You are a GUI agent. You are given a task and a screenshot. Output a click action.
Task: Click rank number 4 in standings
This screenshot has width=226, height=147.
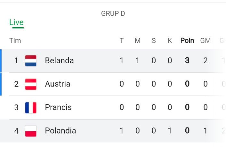pyautogui.click(x=16, y=131)
